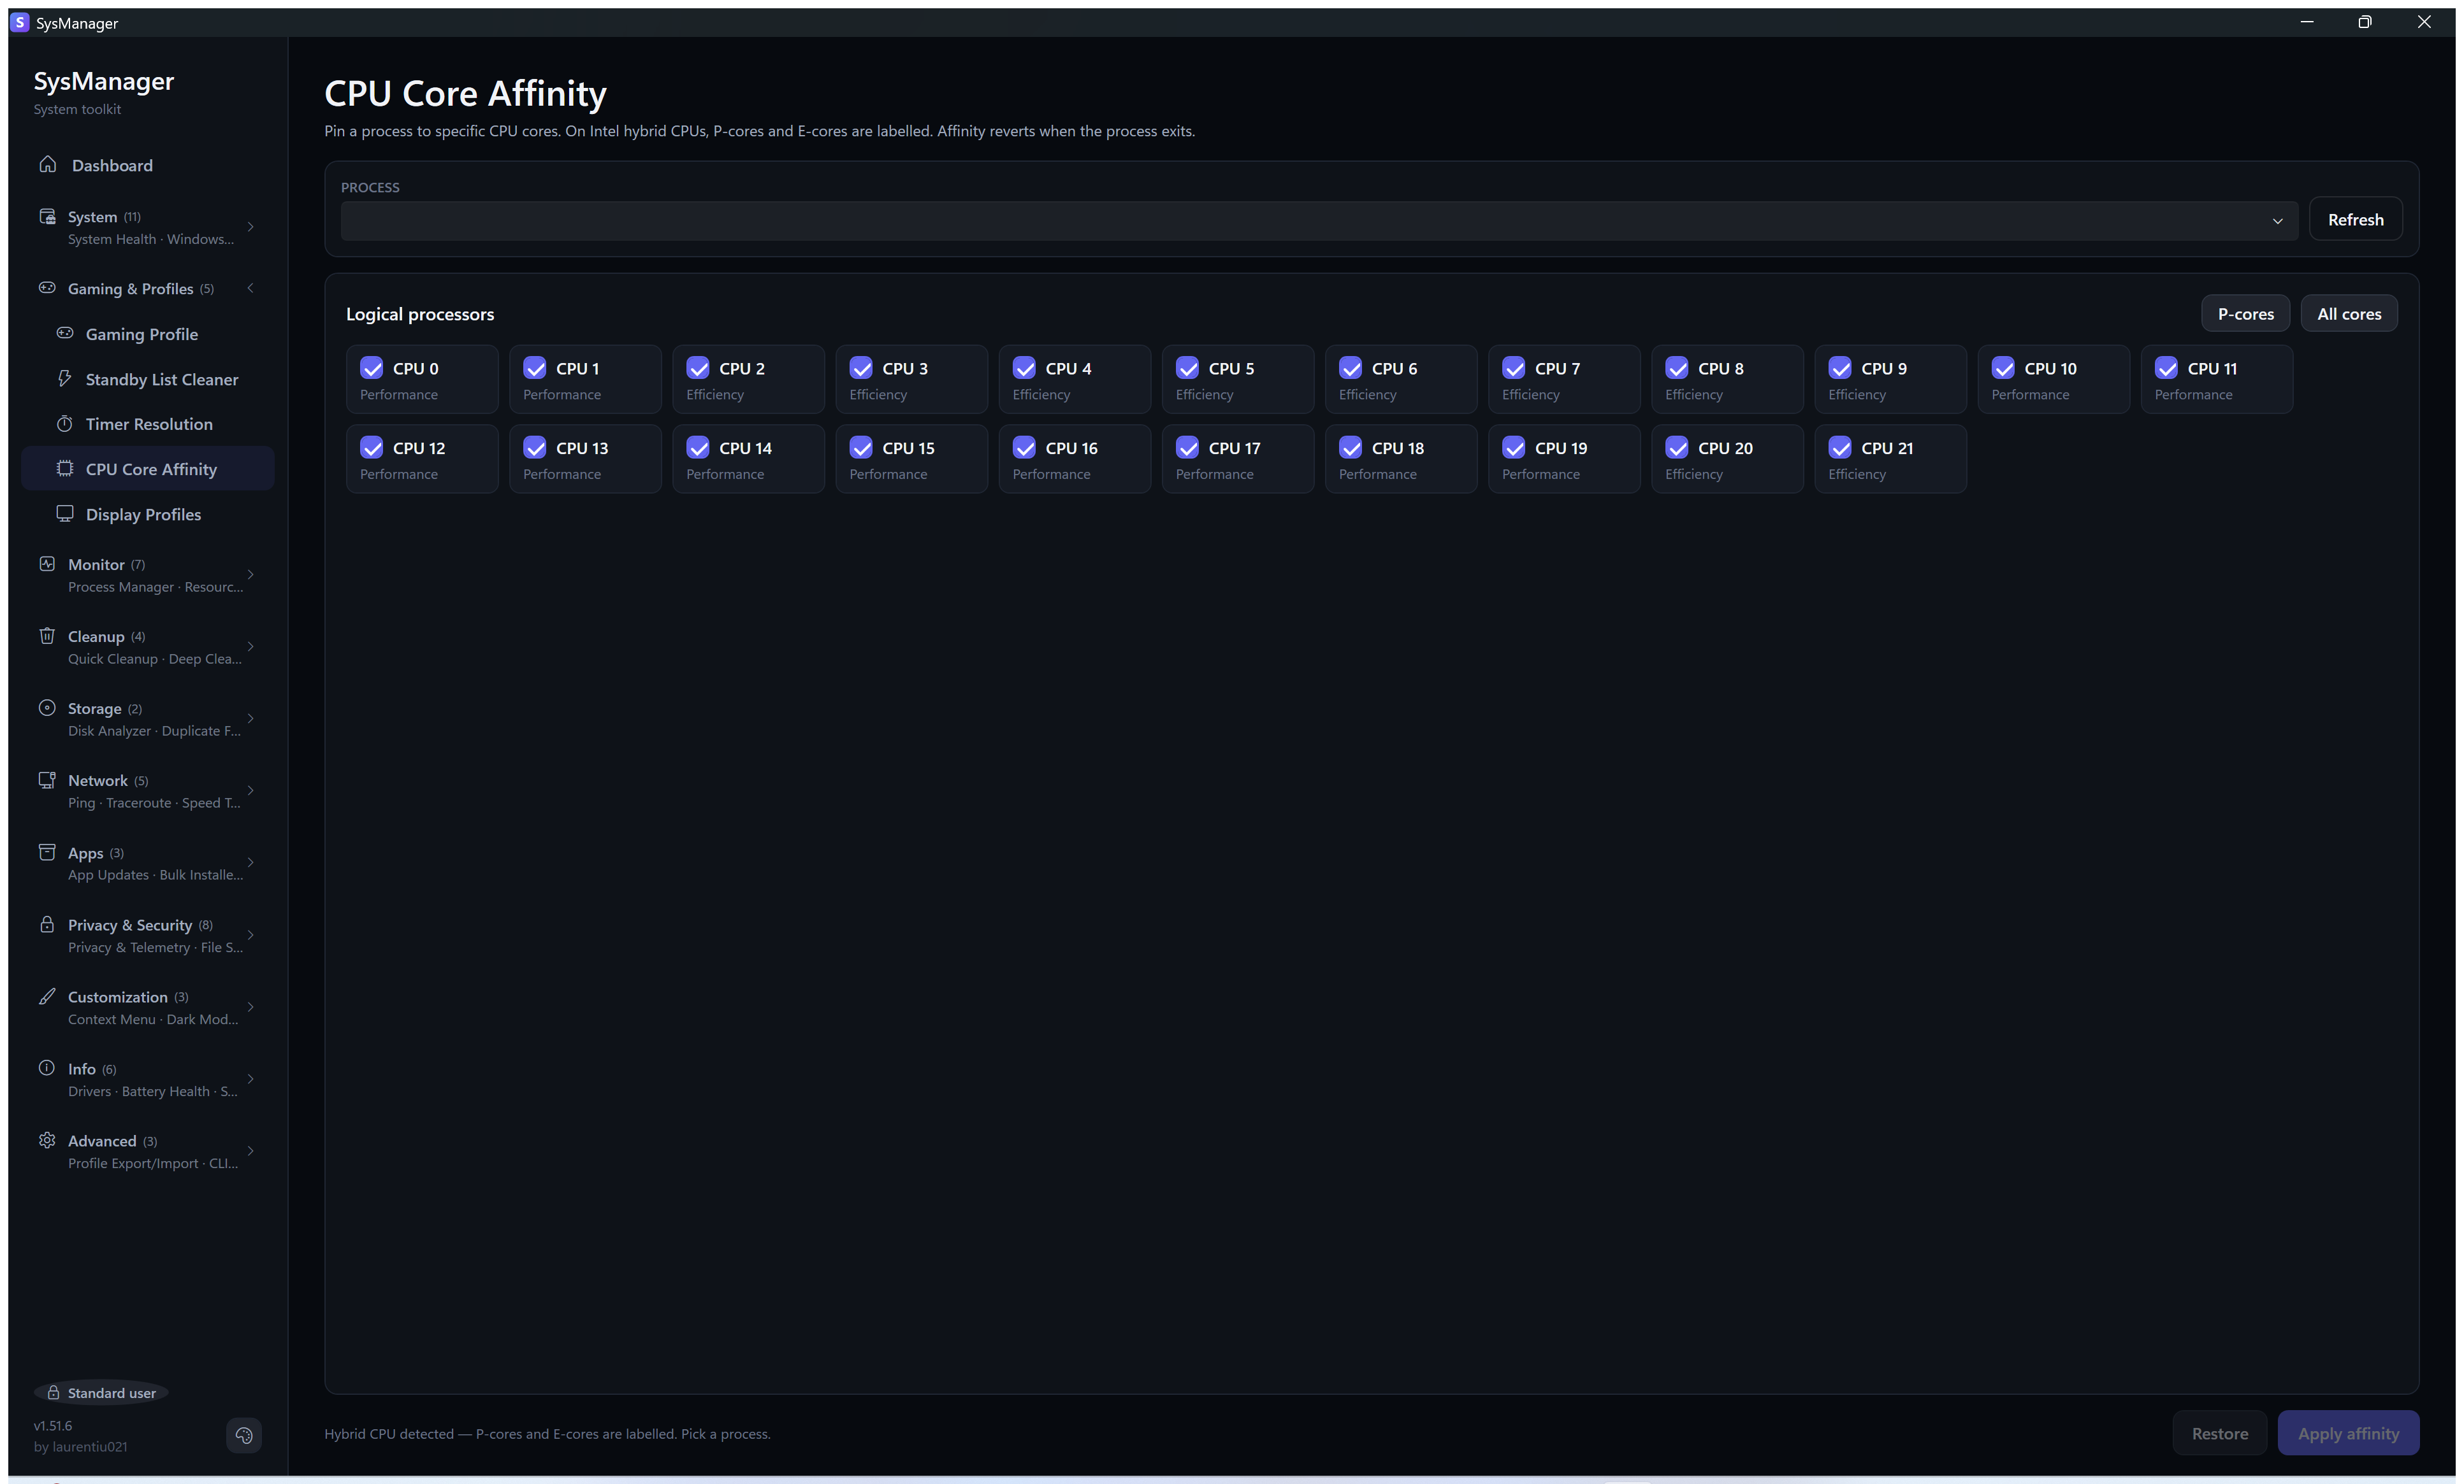
Task: Click the Monitor activity icon
Action: pyautogui.click(x=47, y=564)
